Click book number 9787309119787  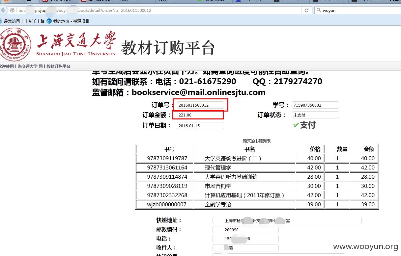[x=167, y=158]
